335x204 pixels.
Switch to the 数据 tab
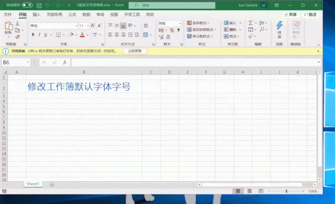point(86,14)
